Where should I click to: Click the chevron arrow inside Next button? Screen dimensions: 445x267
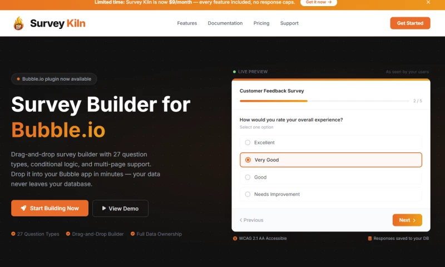414,220
